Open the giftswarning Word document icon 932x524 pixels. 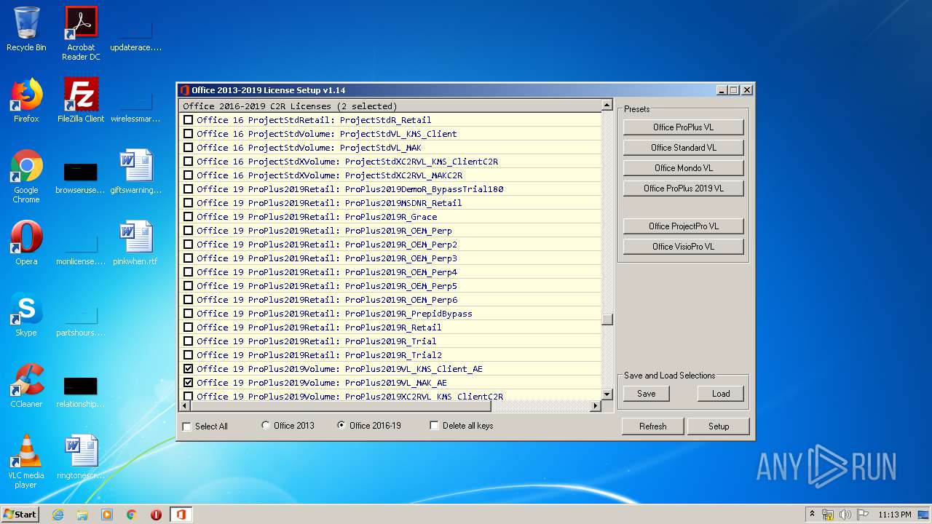[135, 172]
